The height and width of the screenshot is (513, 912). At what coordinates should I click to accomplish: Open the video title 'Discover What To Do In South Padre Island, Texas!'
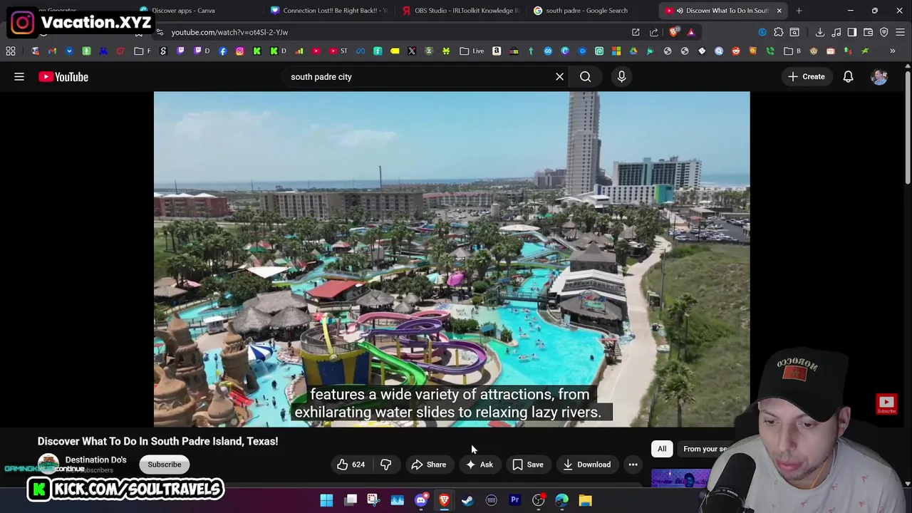coord(157,441)
